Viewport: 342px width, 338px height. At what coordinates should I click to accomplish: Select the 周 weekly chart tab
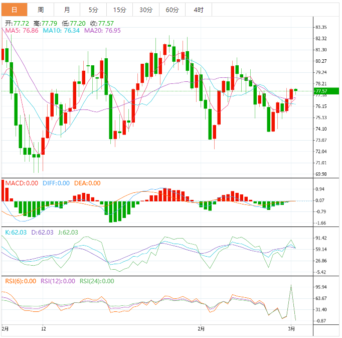[x=41, y=10]
